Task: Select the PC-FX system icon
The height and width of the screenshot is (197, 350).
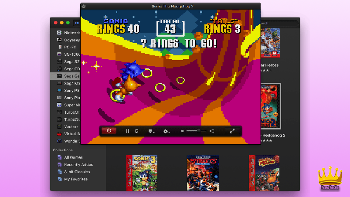Action: coord(60,47)
